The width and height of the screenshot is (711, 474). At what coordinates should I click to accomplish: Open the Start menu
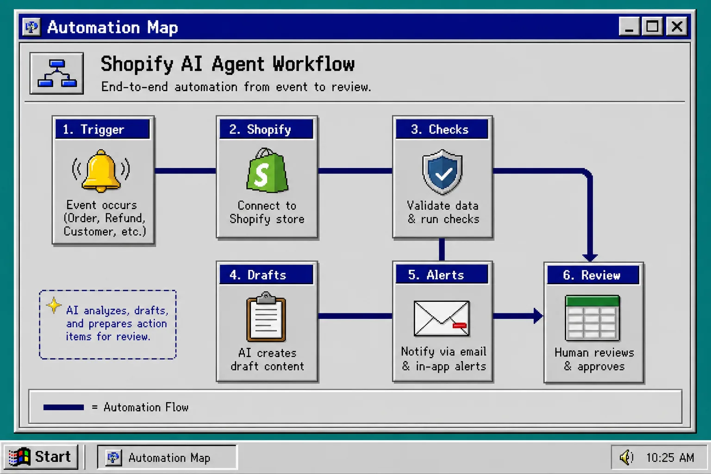pyautogui.click(x=41, y=457)
